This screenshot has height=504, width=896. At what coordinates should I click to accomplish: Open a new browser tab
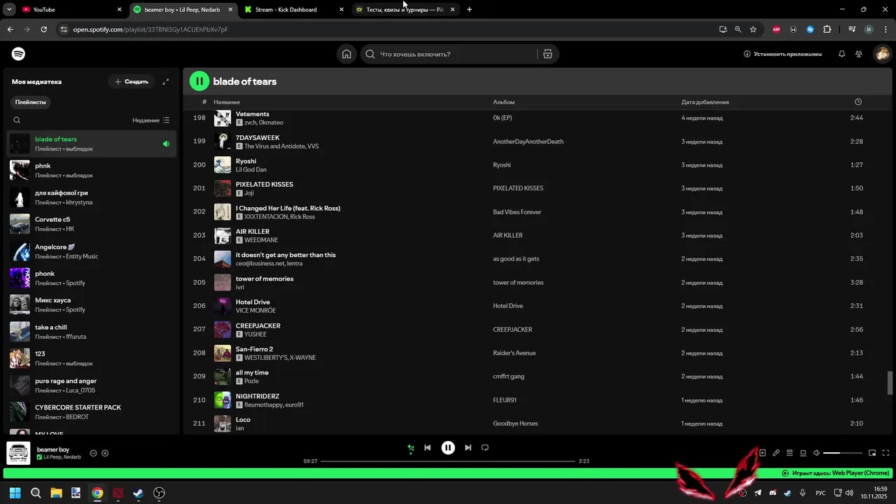(469, 10)
